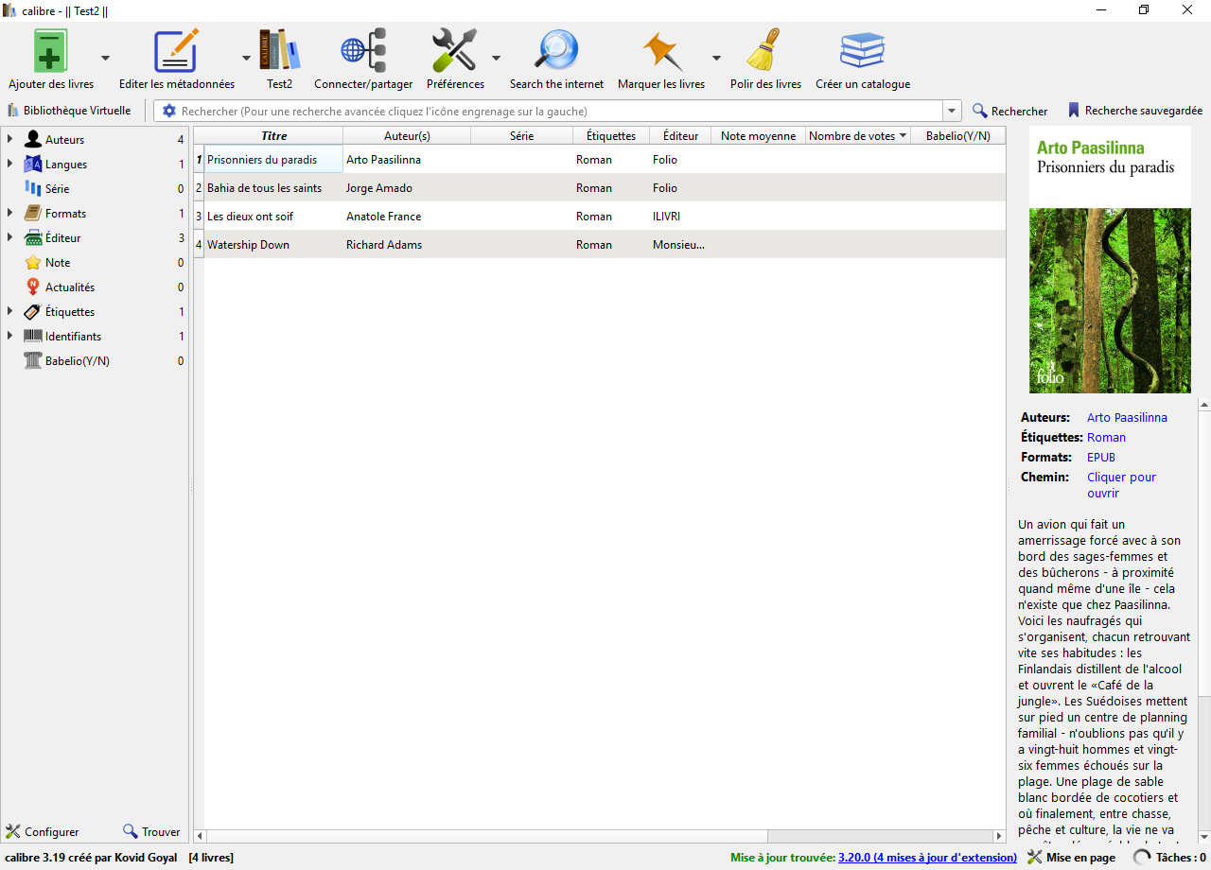Image resolution: width=1211 pixels, height=870 pixels.
Task: Expand the Étiquettes tree node
Action: 9,312
